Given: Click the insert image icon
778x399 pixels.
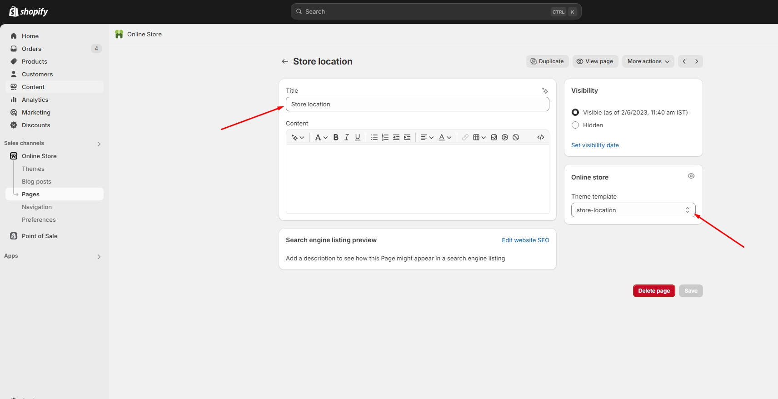Looking at the screenshot, I should point(494,137).
